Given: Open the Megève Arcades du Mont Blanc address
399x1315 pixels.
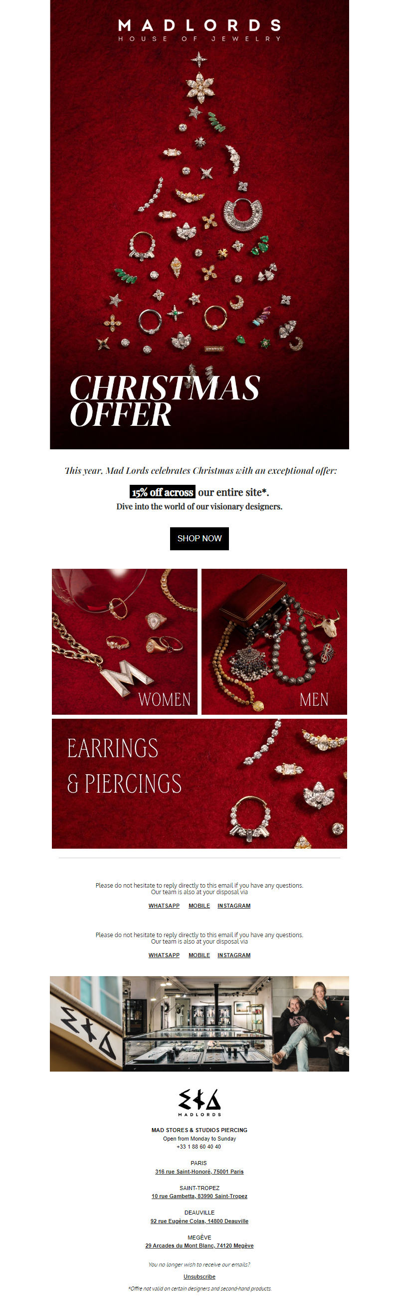Looking at the screenshot, I should point(199,1246).
